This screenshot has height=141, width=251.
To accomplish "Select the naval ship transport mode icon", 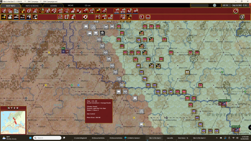I will (x=16, y=17).
